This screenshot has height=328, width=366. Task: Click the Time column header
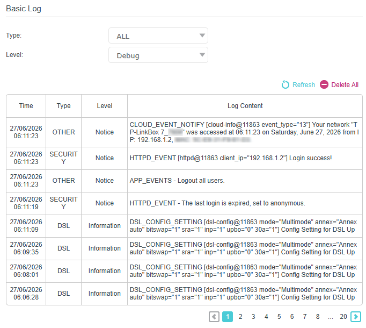point(26,106)
